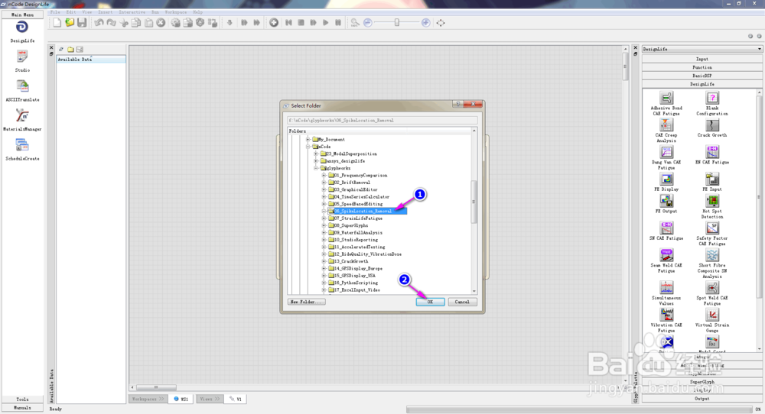This screenshot has width=765, height=414.
Task: Expand the 10_StudioReporting folder node
Action: click(x=324, y=240)
